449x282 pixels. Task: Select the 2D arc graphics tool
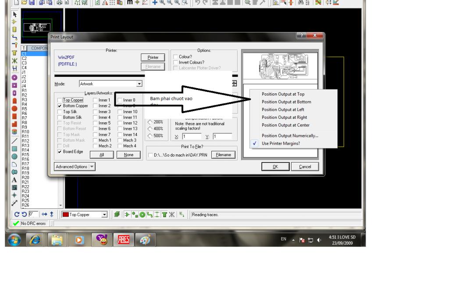click(14, 164)
